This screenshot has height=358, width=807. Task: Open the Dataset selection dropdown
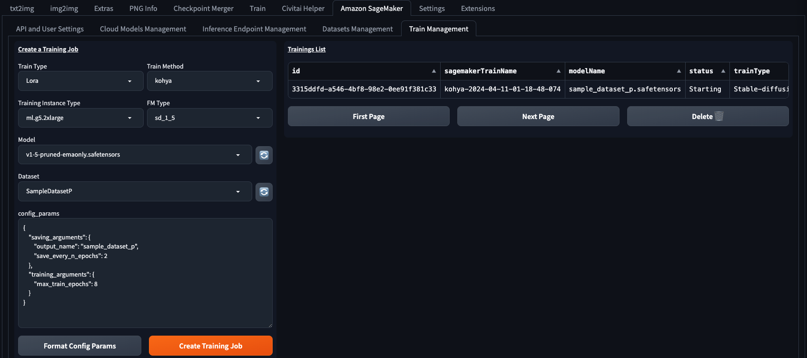point(135,191)
